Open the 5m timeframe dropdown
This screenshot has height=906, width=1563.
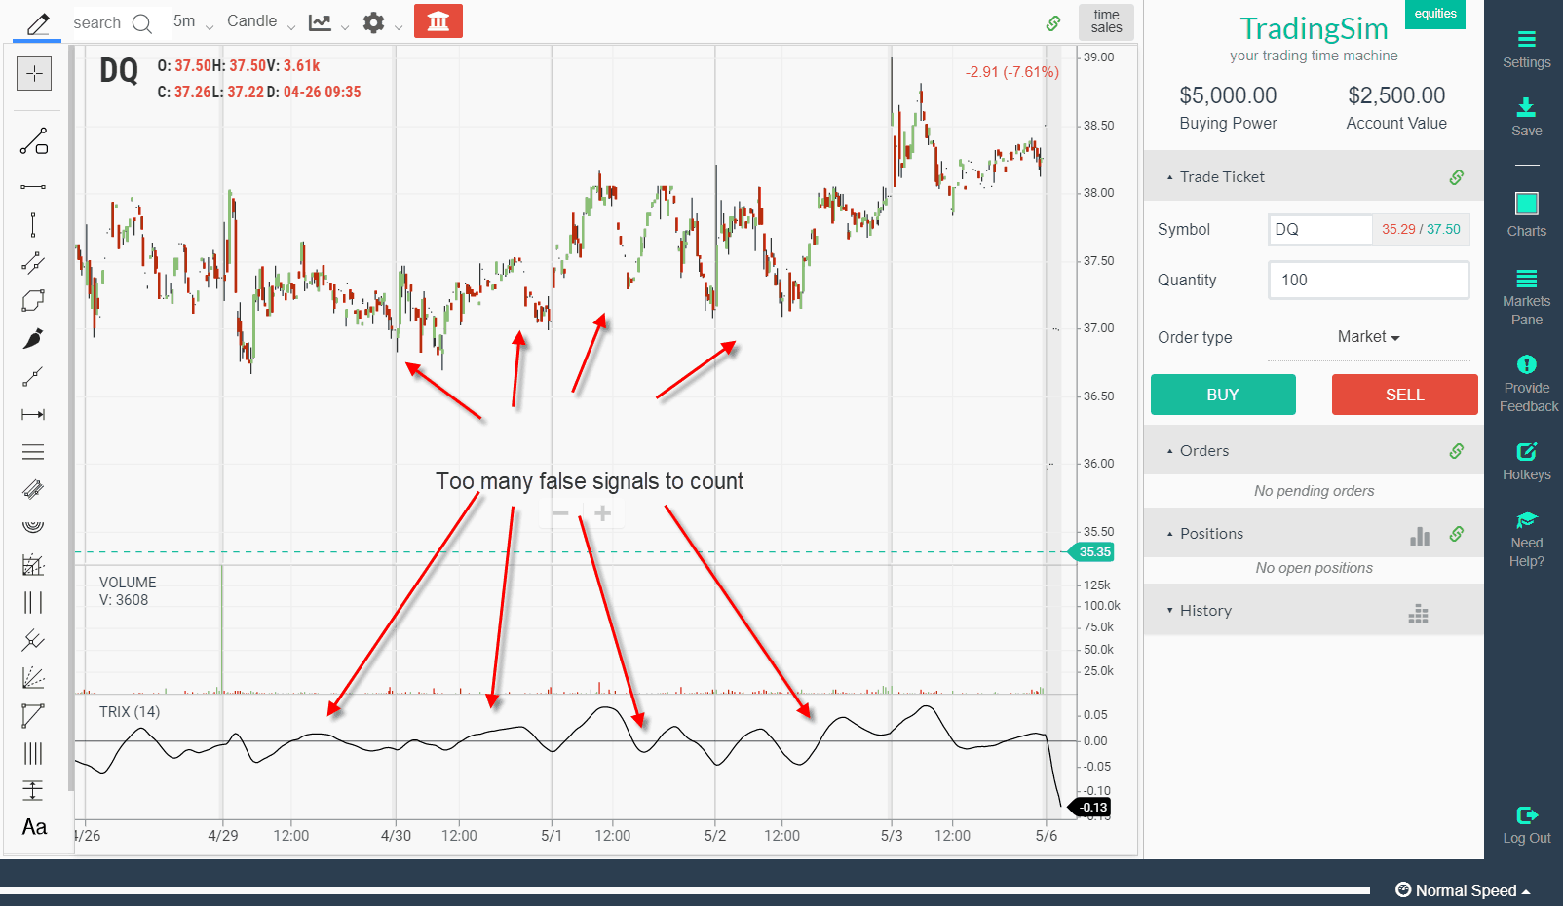191,21
